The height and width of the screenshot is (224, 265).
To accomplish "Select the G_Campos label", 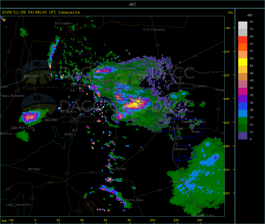I will 200,86.
